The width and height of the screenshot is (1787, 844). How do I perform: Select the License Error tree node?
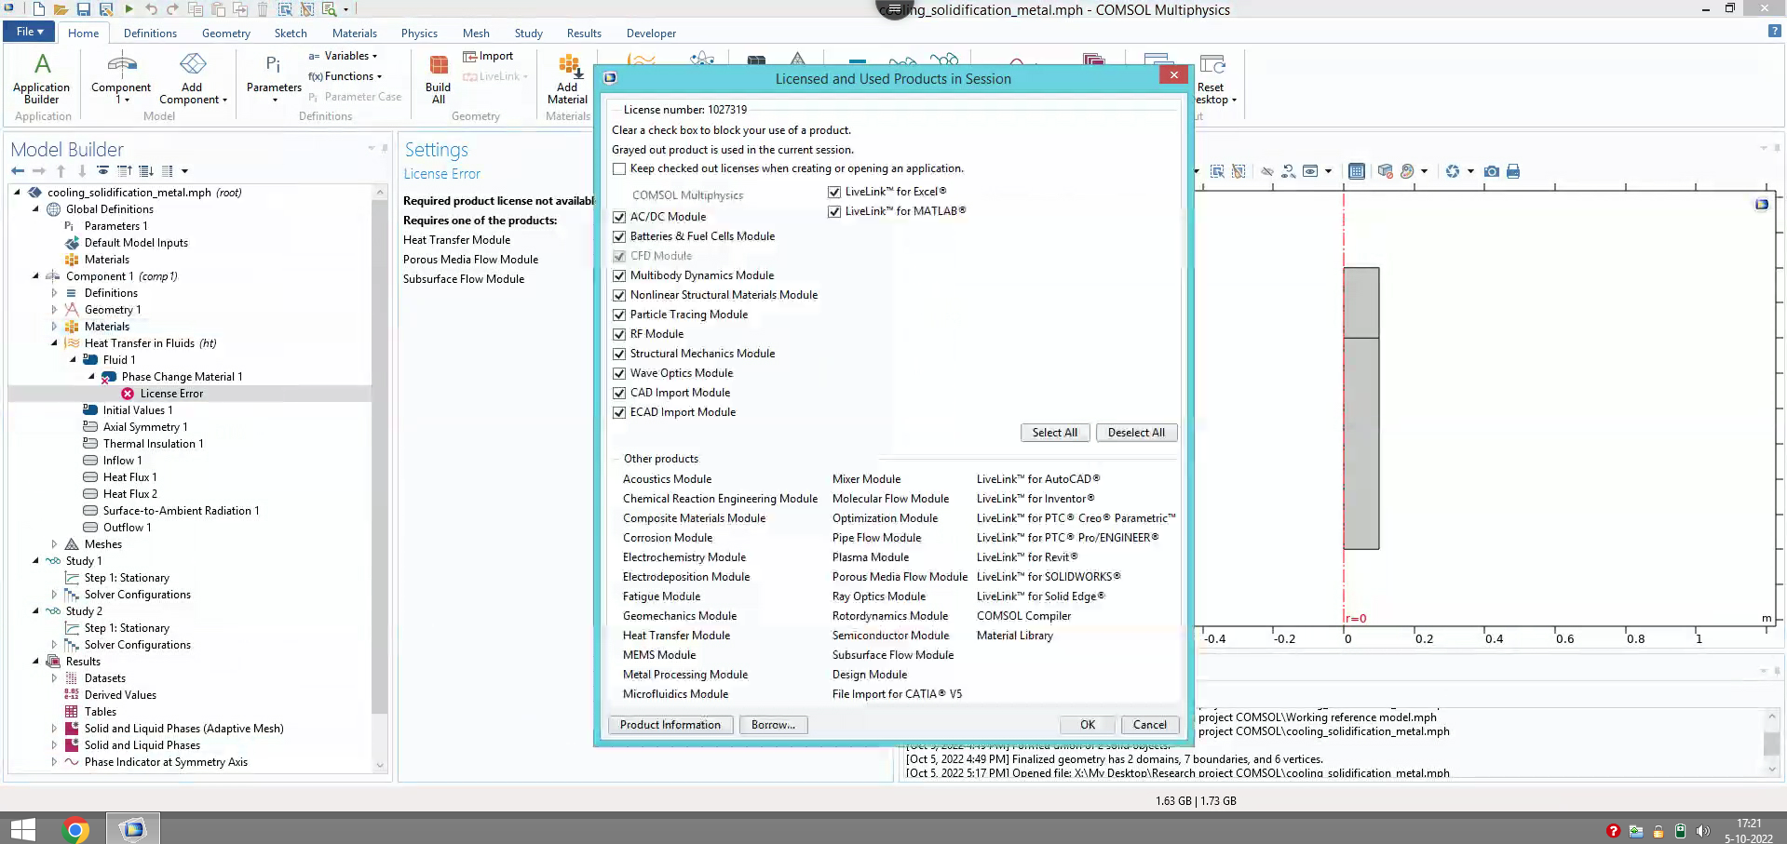click(171, 394)
